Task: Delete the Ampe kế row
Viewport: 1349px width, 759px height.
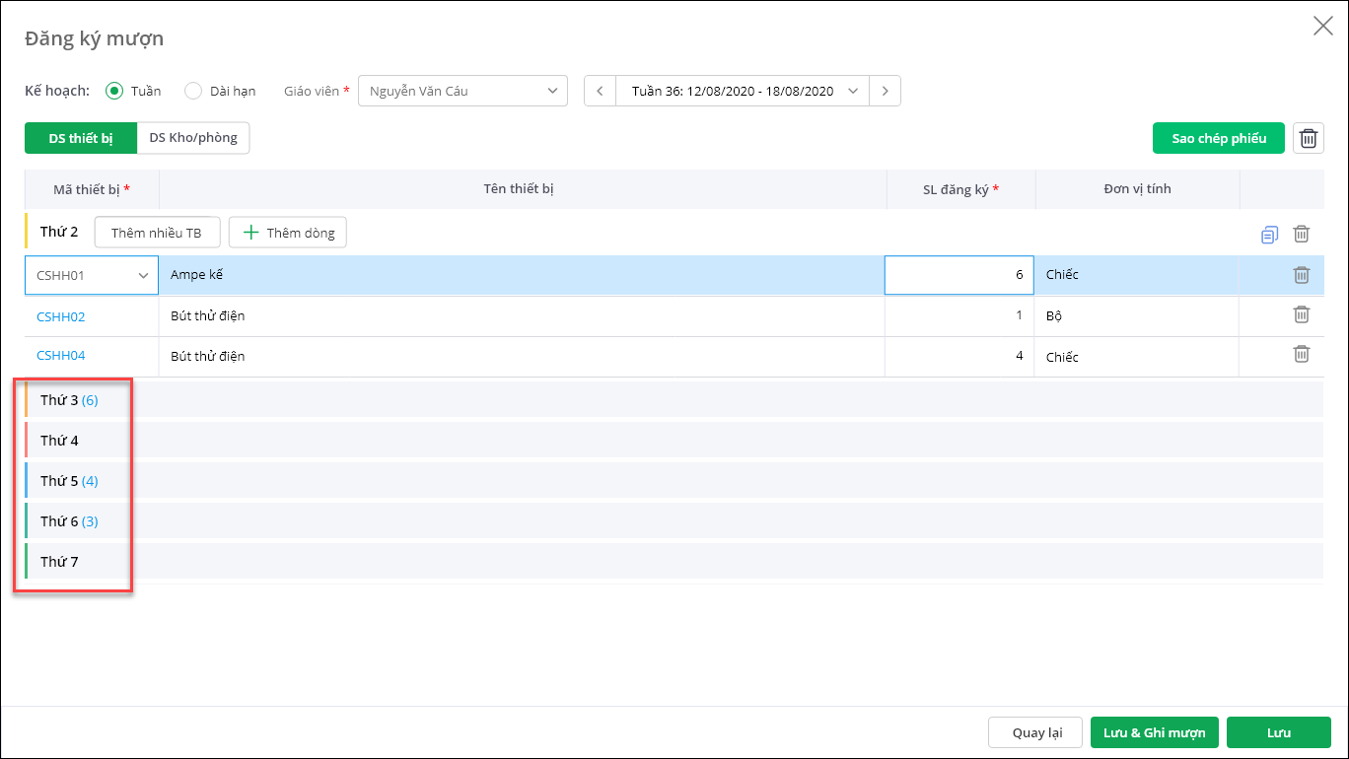Action: (1302, 275)
